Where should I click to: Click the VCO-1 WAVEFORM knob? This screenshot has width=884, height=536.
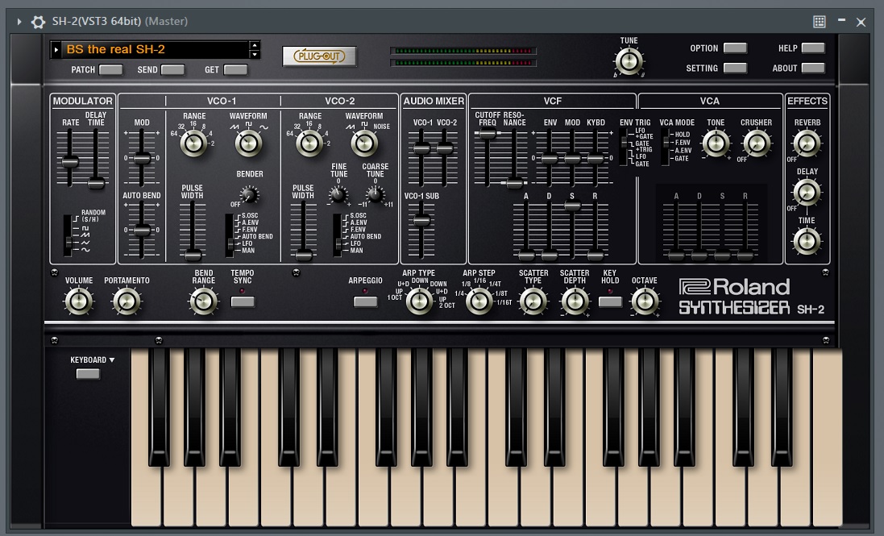[248, 143]
